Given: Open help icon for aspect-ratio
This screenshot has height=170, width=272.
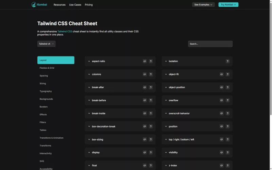Looking at the screenshot, I should tap(151, 61).
